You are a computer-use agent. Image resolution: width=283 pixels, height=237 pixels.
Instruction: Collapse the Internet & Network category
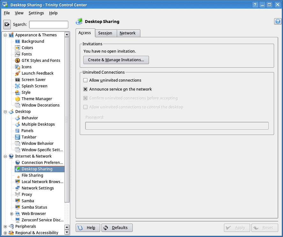5,156
